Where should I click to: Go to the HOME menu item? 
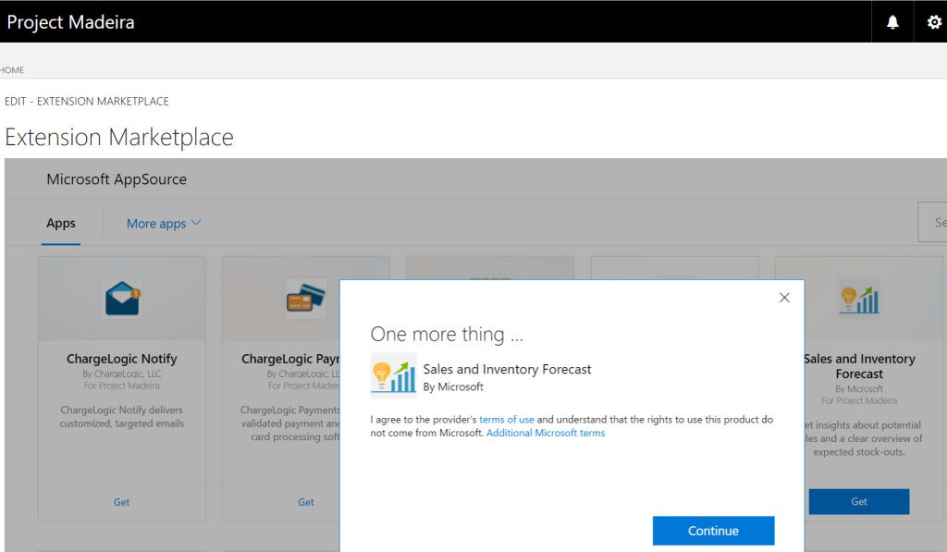click(x=12, y=70)
